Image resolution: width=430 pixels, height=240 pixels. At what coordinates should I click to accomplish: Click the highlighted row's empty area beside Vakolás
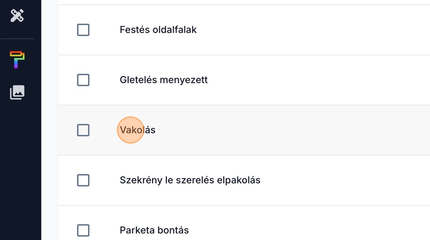[307, 130]
